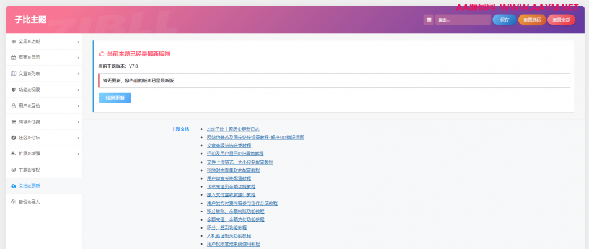Expand the 商城&付费 chevron
The width and height of the screenshot is (589, 249).
(x=79, y=122)
